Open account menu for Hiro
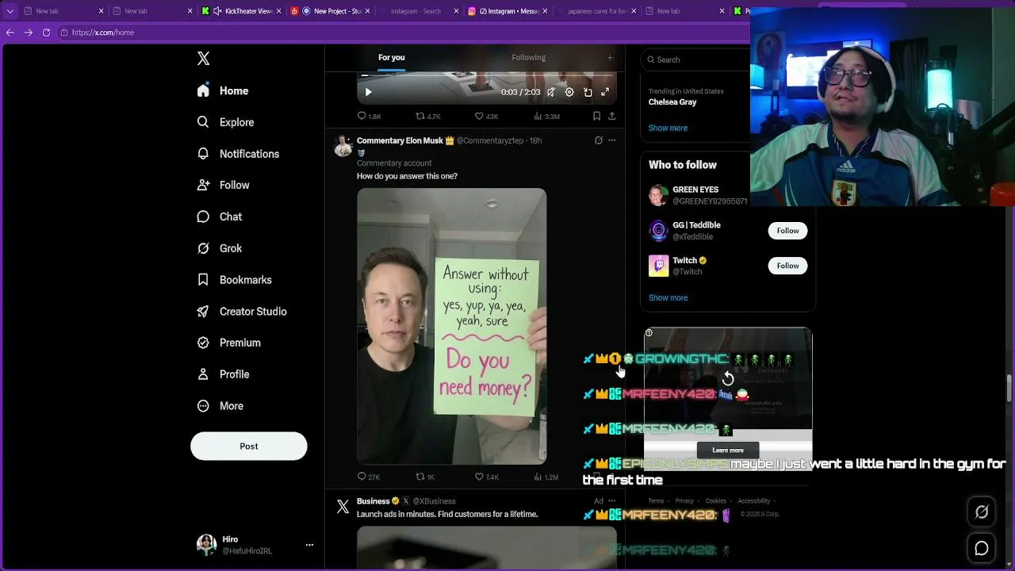Screen dimensions: 1015x571 click(x=309, y=545)
